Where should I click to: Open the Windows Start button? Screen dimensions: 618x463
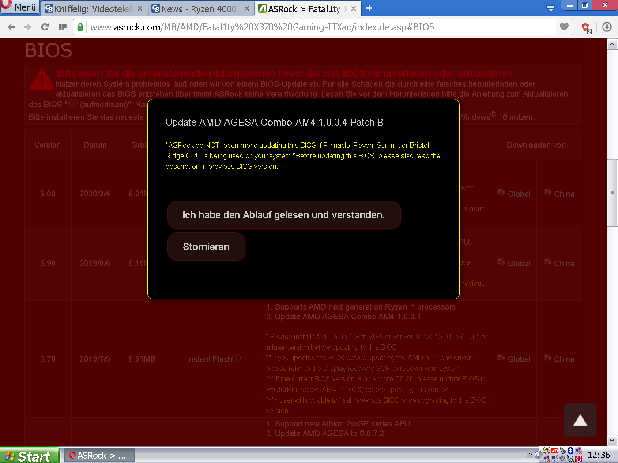(29, 456)
